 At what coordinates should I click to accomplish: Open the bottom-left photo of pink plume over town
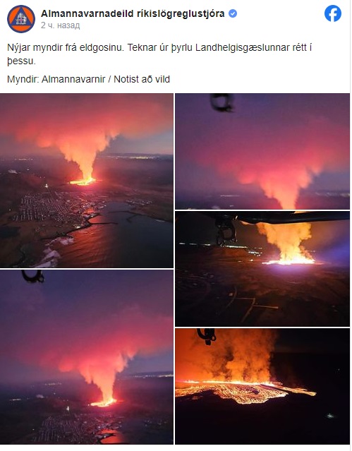coord(87,357)
